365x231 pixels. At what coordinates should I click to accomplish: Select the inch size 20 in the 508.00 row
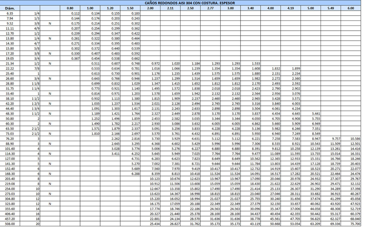click(x=38, y=224)
